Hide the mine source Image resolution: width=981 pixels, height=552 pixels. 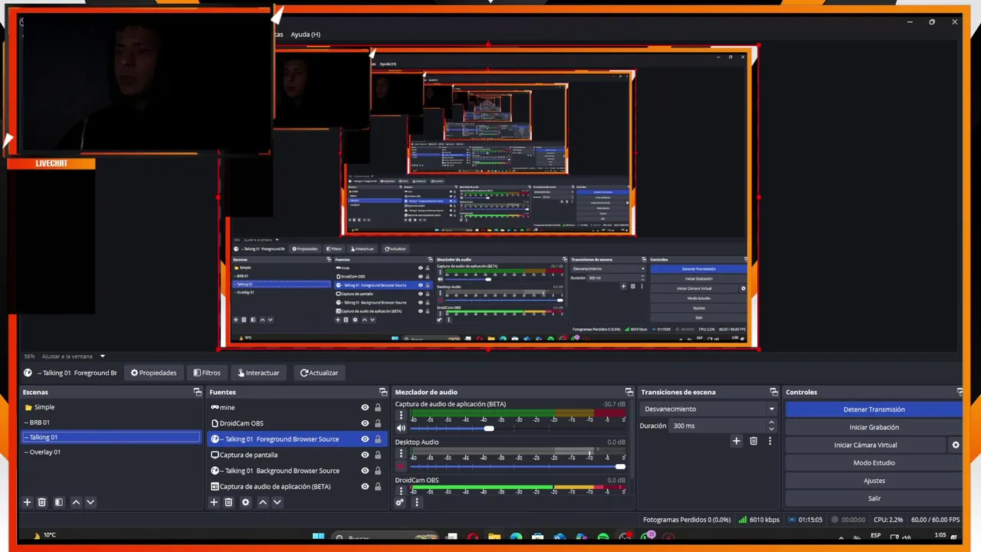tap(365, 408)
